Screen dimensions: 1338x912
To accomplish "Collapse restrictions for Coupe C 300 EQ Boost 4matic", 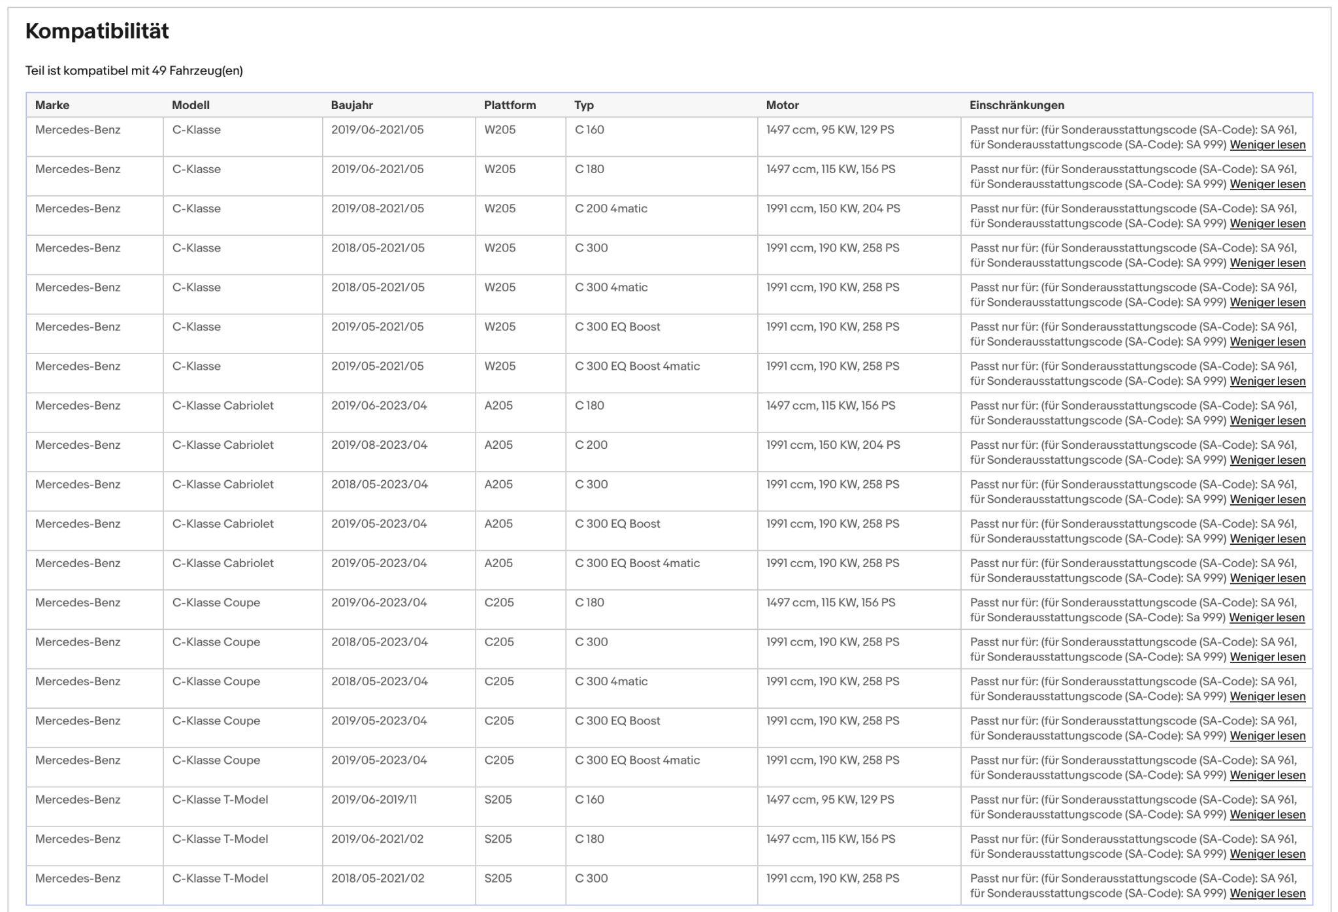I will point(1267,775).
